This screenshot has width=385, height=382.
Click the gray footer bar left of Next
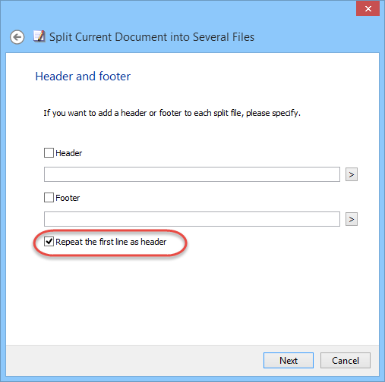click(x=134, y=361)
